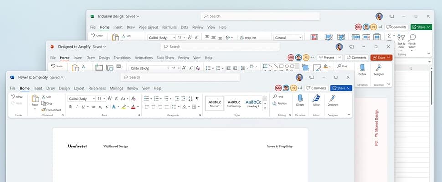Open Designer in the Word ribbon

[x=333, y=100]
